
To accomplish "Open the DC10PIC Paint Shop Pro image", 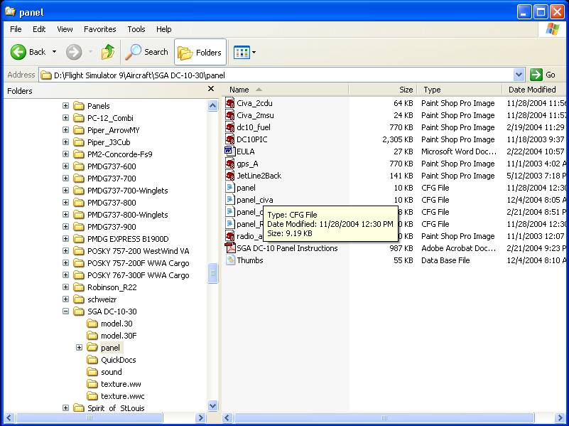I will pos(254,139).
